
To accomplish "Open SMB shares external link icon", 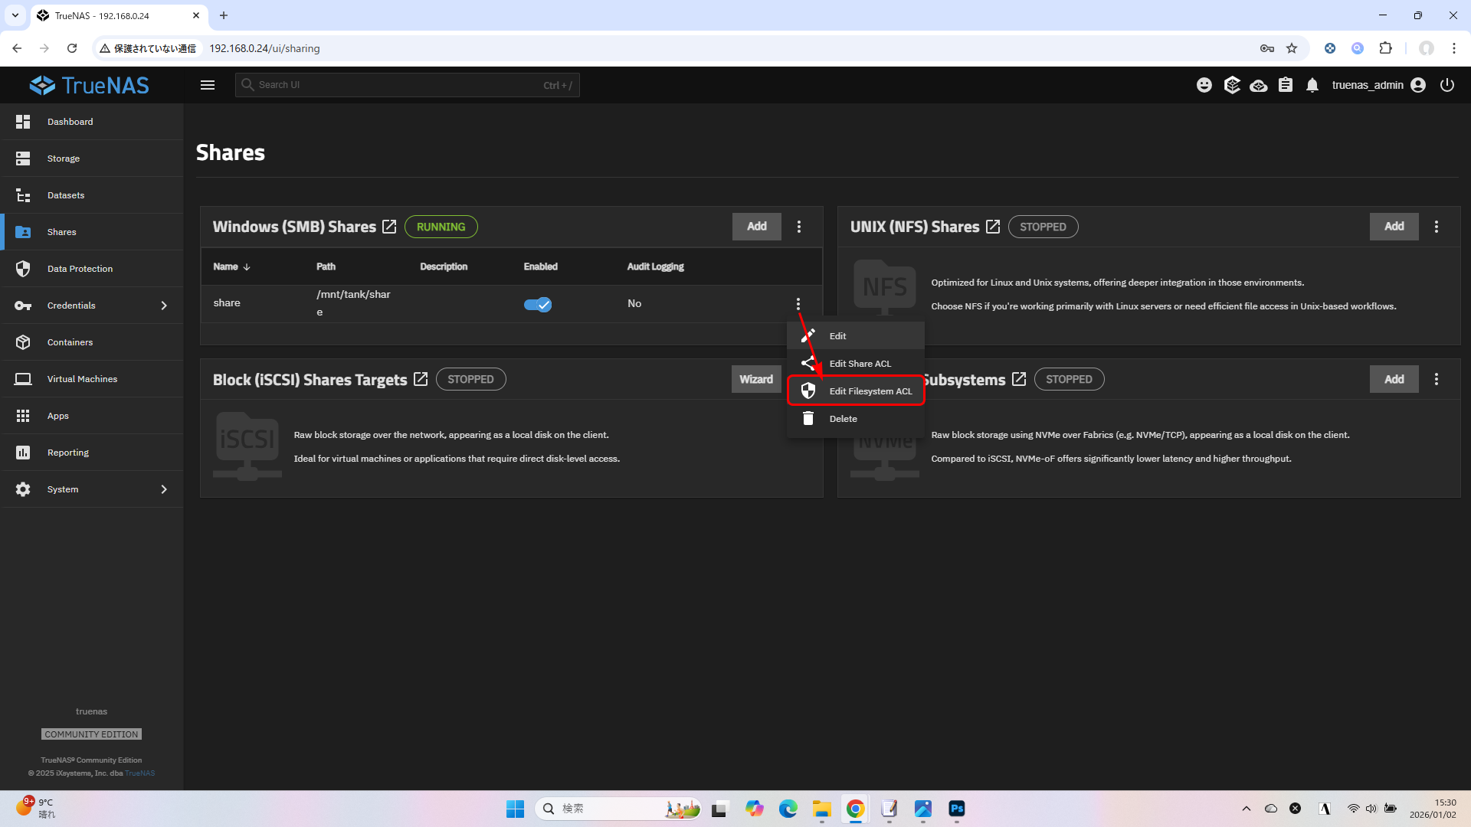I will click(x=389, y=227).
